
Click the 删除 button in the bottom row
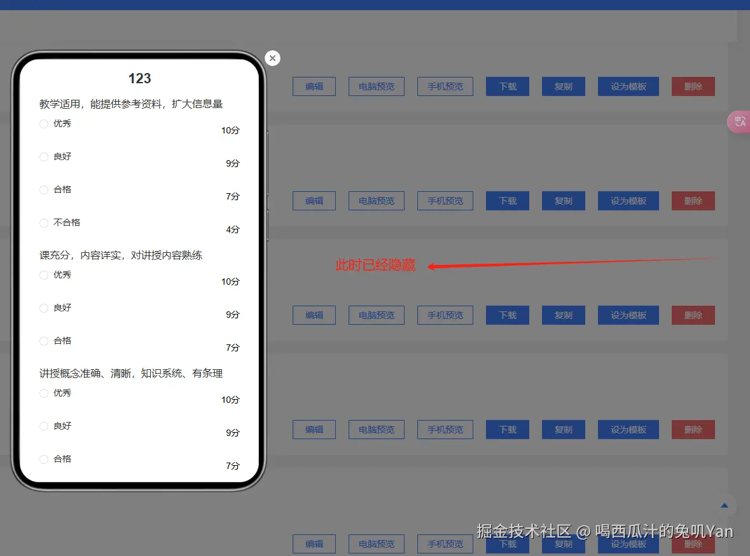[x=693, y=544]
